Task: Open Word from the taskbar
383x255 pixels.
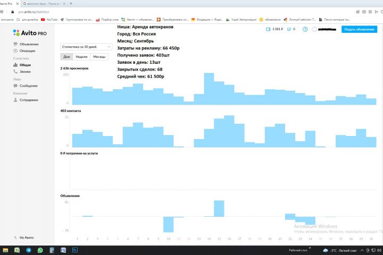Action: (63, 250)
